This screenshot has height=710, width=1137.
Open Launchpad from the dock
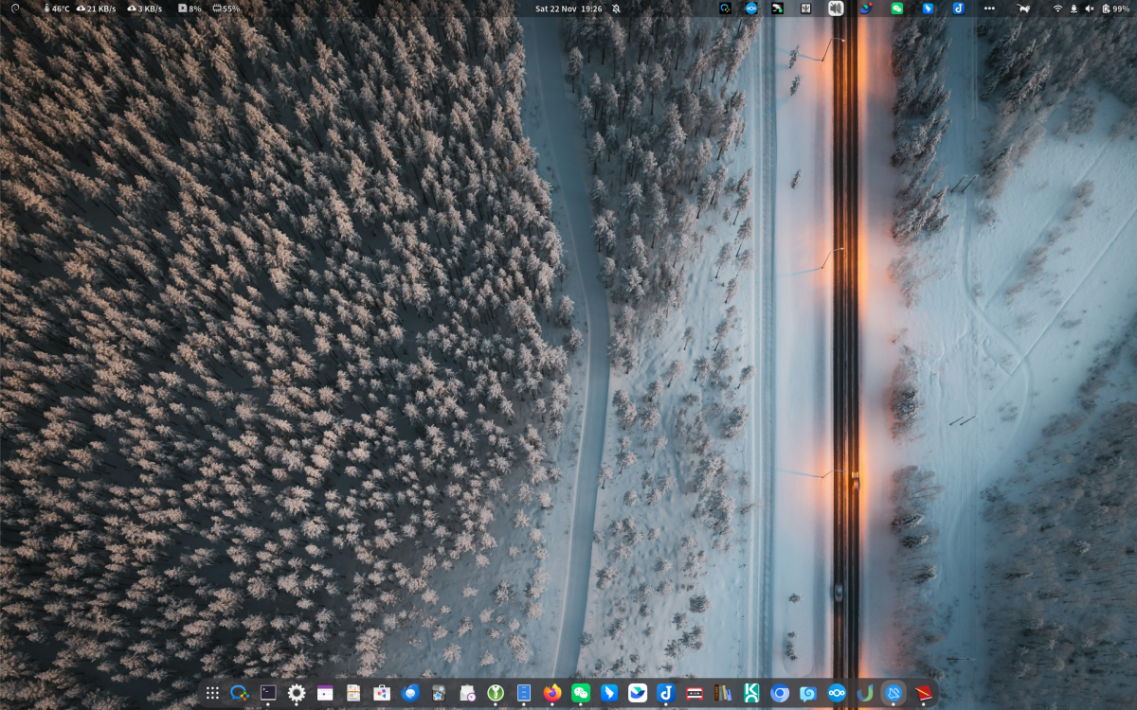[213, 694]
